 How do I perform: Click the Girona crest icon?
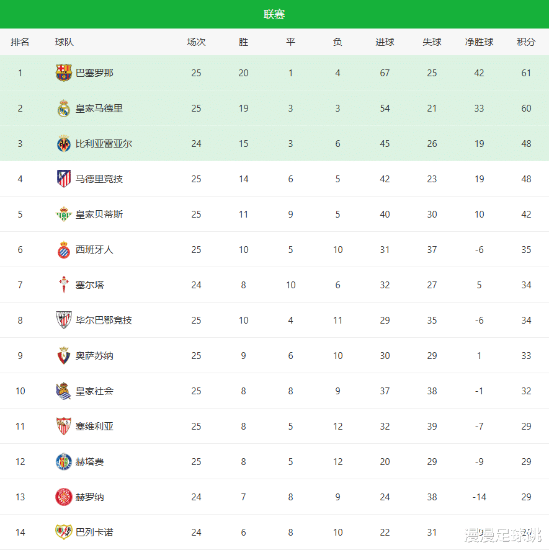pos(64,497)
